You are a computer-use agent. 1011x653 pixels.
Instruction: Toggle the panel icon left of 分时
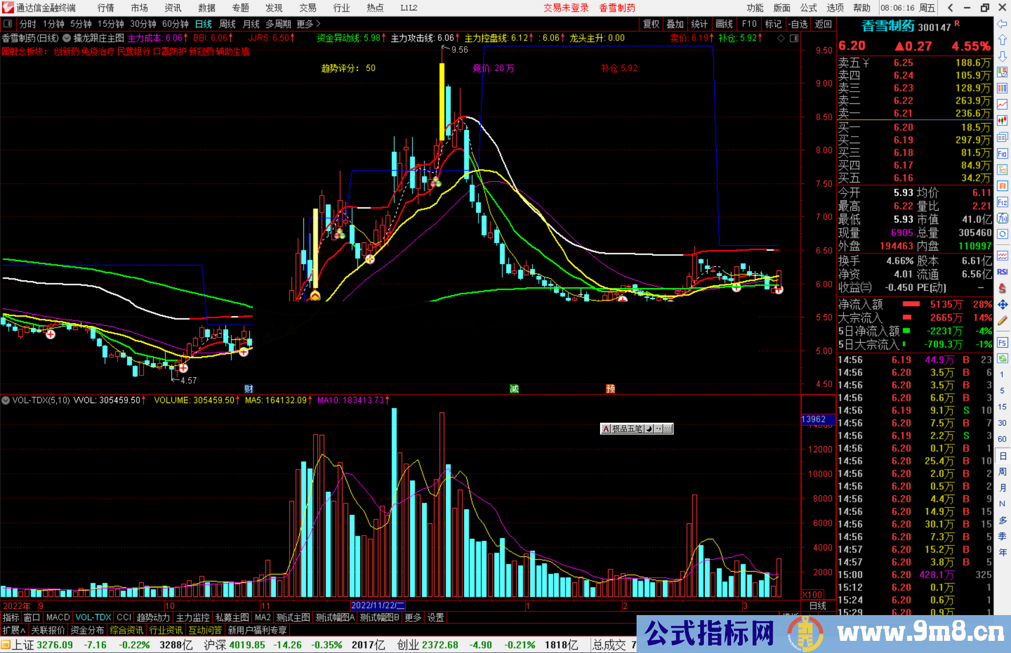(7, 23)
